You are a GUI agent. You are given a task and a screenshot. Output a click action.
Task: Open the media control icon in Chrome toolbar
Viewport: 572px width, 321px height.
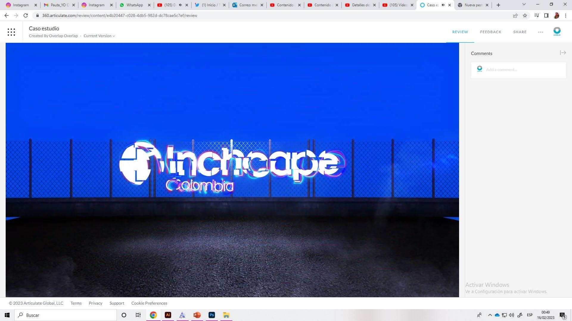537,15
